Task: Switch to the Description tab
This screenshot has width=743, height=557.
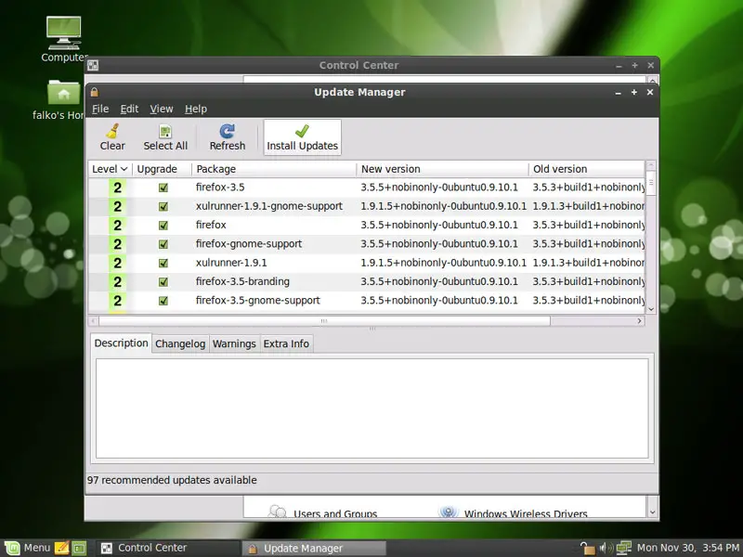Action: (121, 343)
